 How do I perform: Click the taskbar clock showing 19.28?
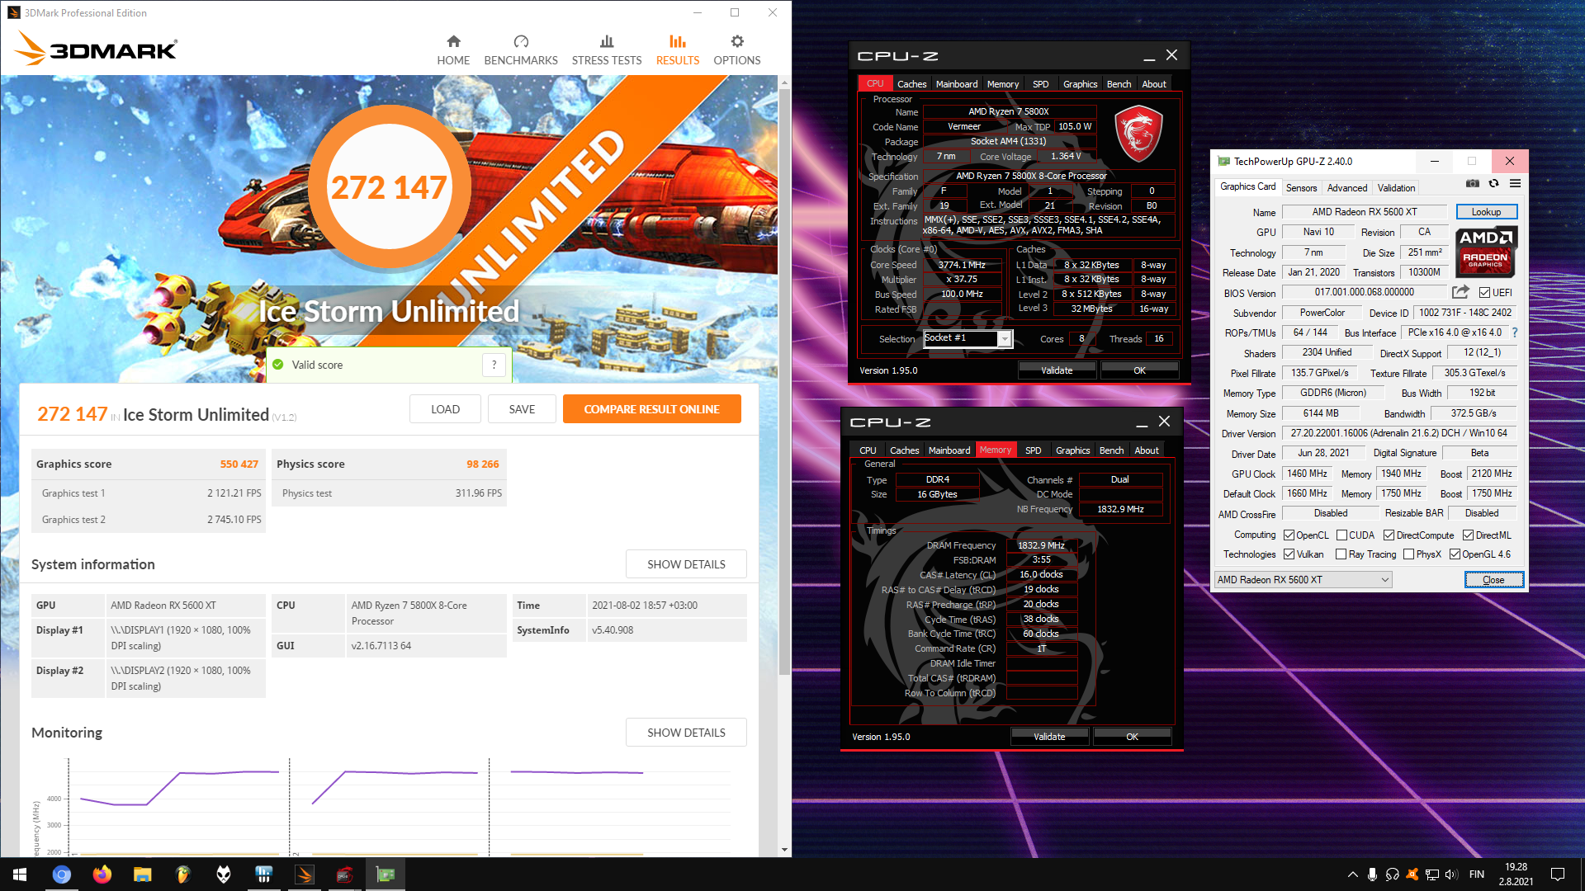(x=1516, y=874)
